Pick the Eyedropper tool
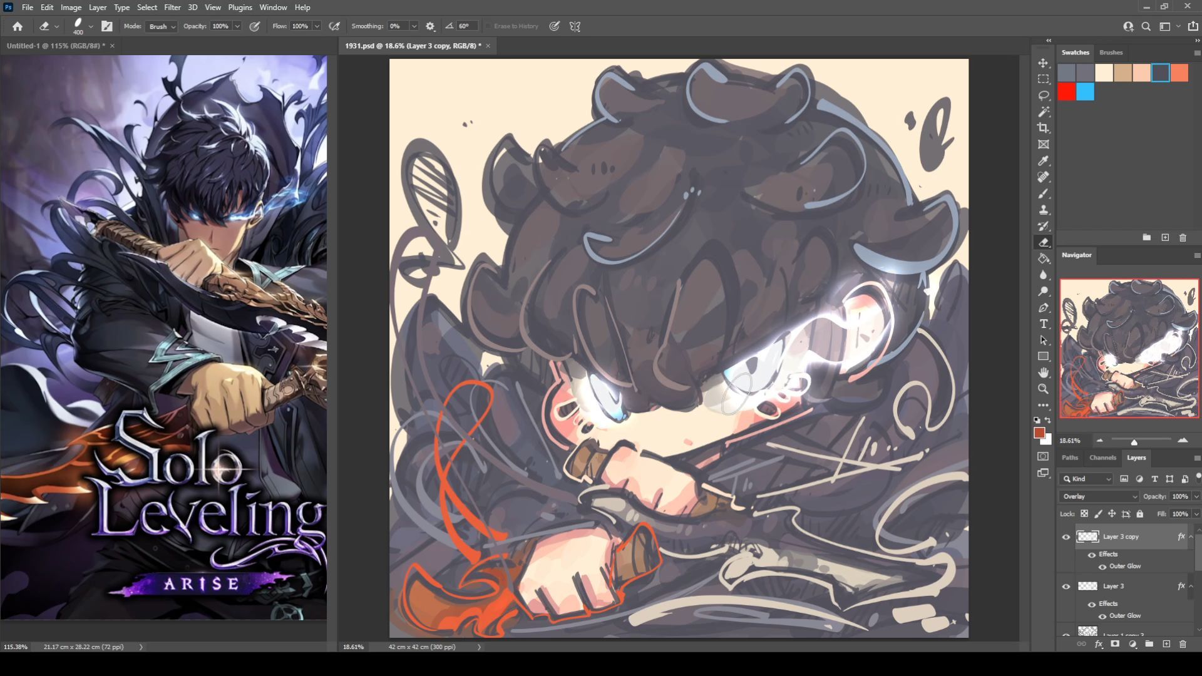1202x676 pixels. [1043, 161]
